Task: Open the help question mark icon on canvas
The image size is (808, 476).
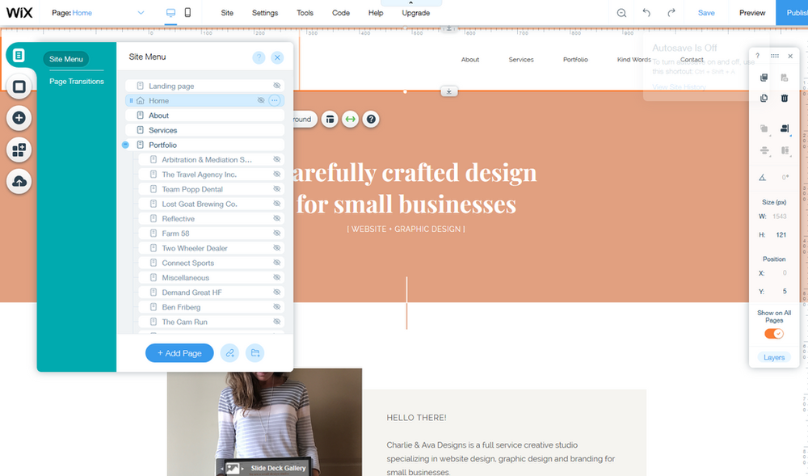Action: click(371, 119)
